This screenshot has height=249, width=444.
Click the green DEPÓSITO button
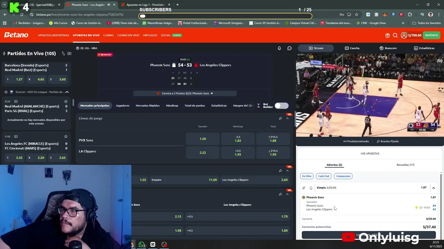click(432, 35)
